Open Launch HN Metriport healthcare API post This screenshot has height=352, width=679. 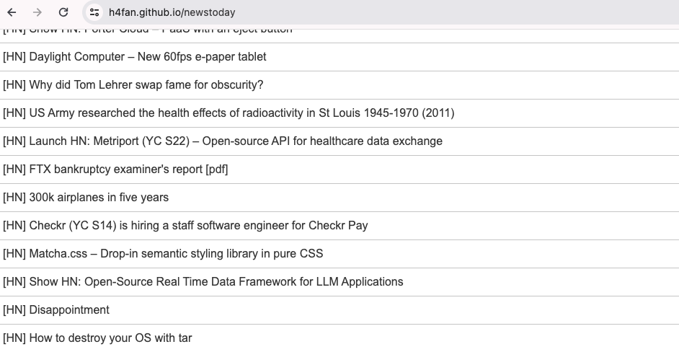pos(235,141)
